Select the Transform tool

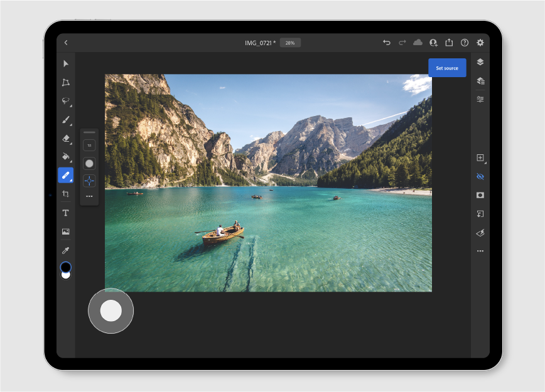click(x=66, y=83)
